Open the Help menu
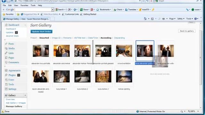 click(x=40, y=5)
